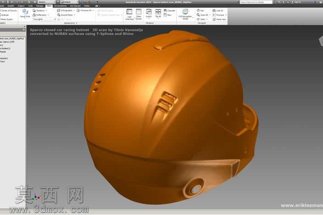This screenshot has width=323, height=215.
Task: Go to Home View
Action: pos(219,19)
